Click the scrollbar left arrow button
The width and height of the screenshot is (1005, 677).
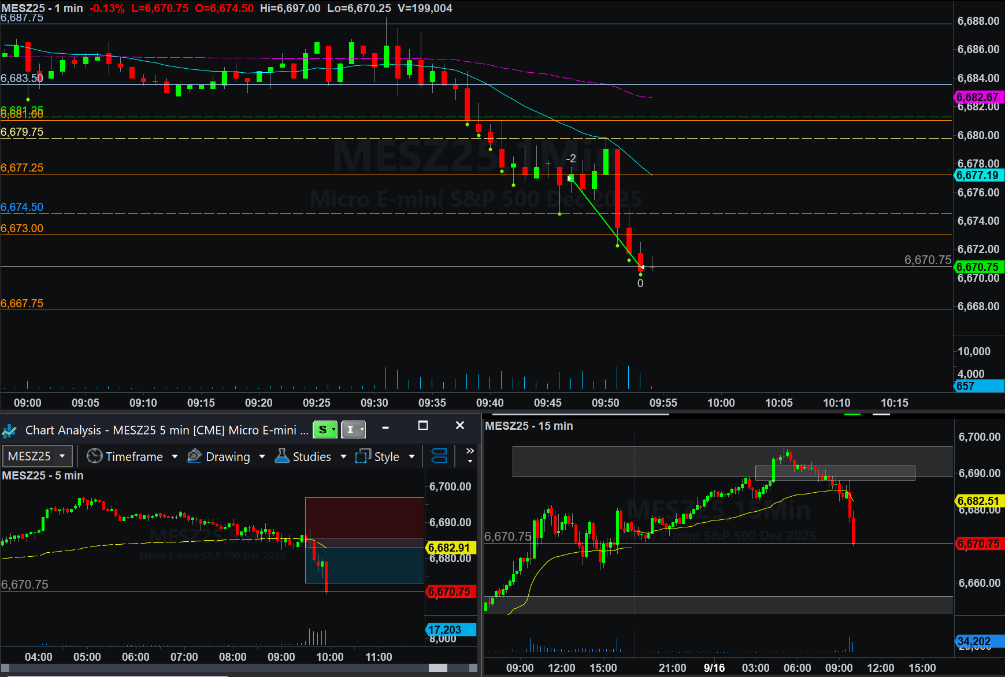point(5,668)
